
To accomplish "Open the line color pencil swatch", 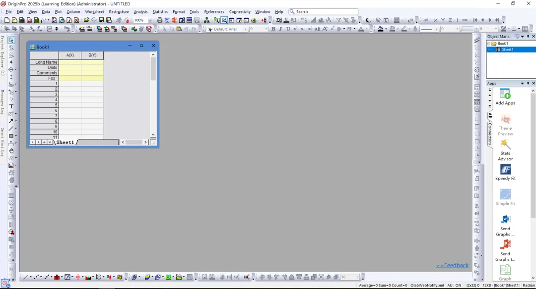I will click(x=404, y=29).
